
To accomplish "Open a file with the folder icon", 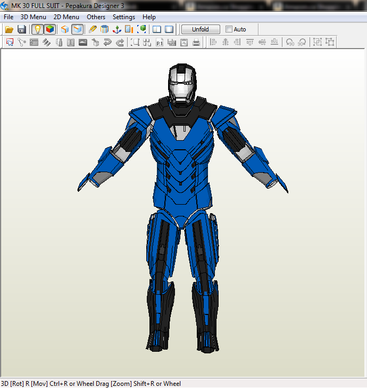I will point(9,29).
